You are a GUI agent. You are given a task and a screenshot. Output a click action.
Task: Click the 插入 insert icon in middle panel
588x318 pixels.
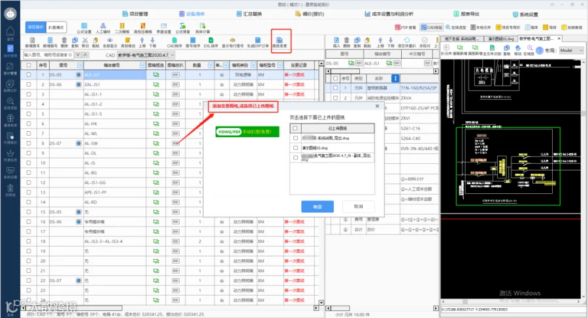336,42
